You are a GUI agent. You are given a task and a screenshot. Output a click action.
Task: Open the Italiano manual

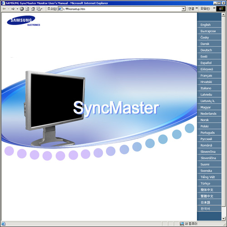209,88
